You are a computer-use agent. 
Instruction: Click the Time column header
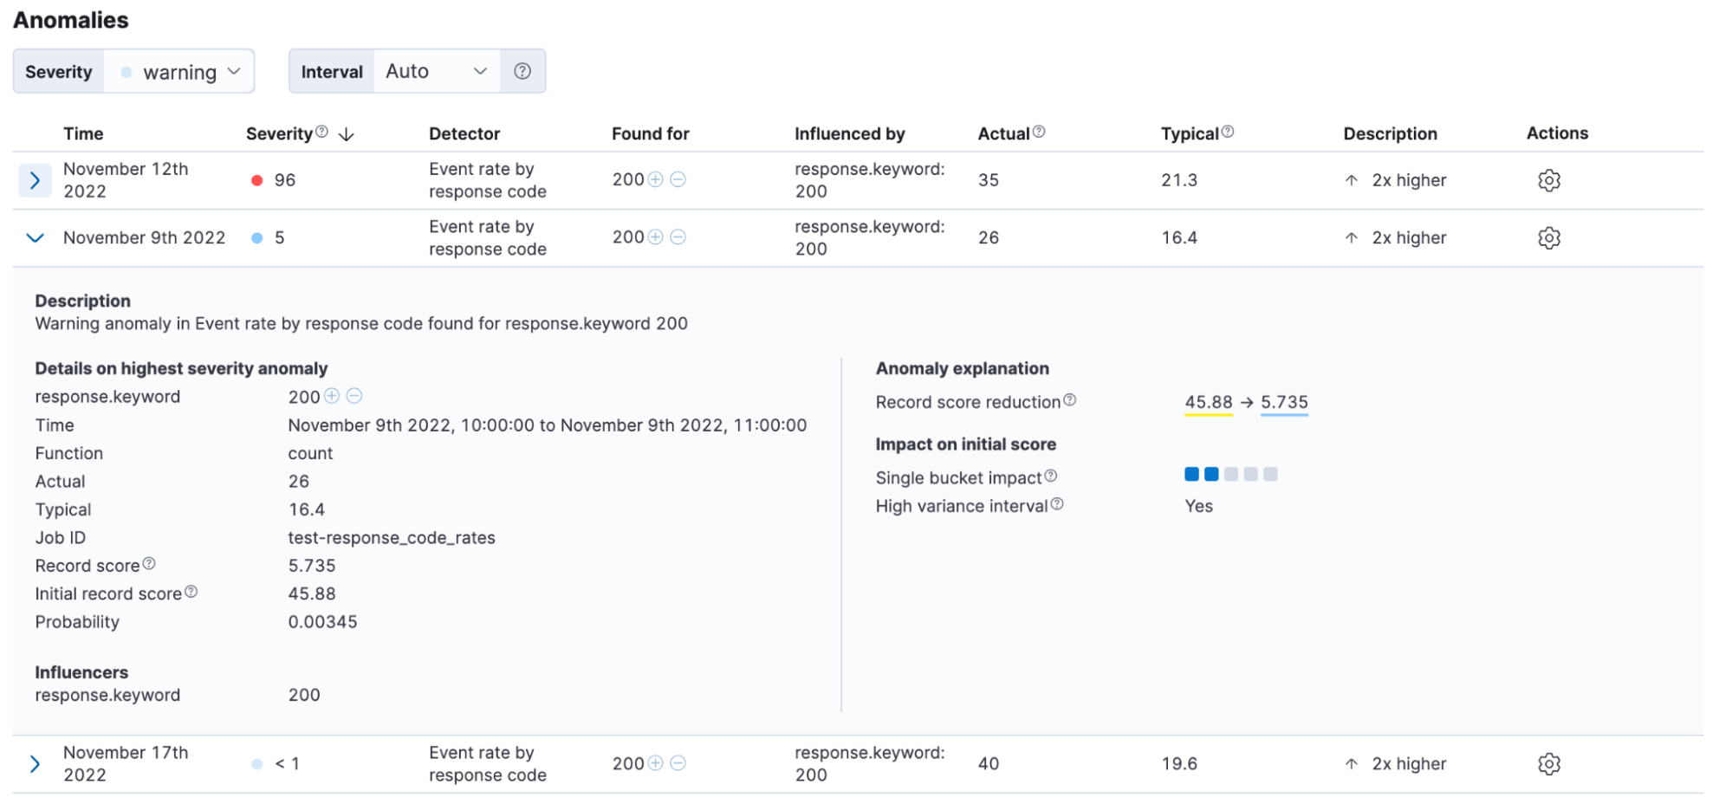click(x=83, y=133)
